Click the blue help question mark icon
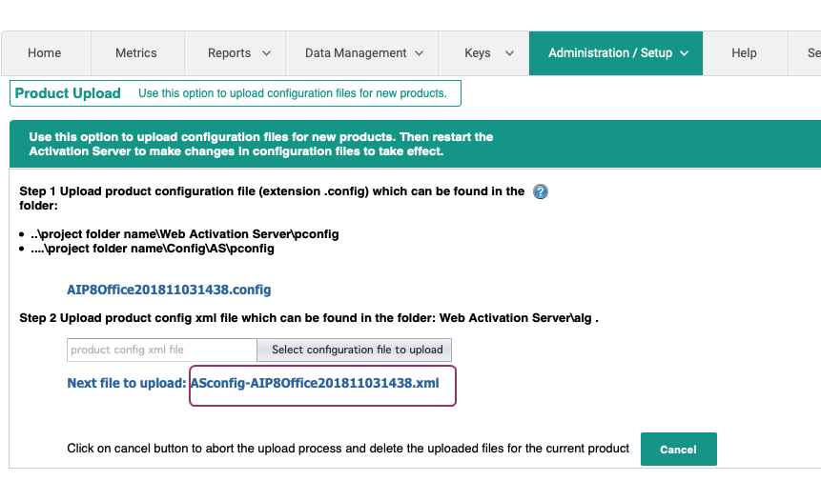This screenshot has height=481, width=821. (x=541, y=191)
